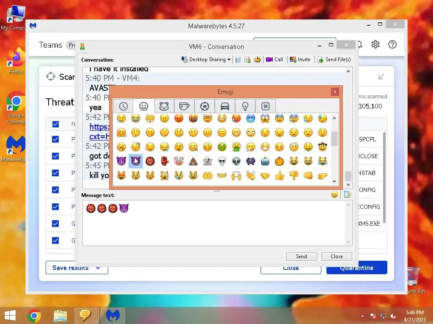The height and width of the screenshot is (324, 433).
Task: Close the Emoji picker window
Action: click(x=335, y=92)
